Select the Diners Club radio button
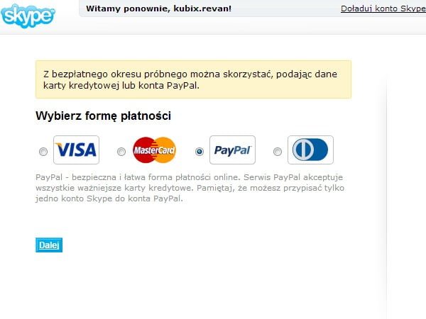Image resolution: width=426 pixels, height=319 pixels. pos(278,152)
